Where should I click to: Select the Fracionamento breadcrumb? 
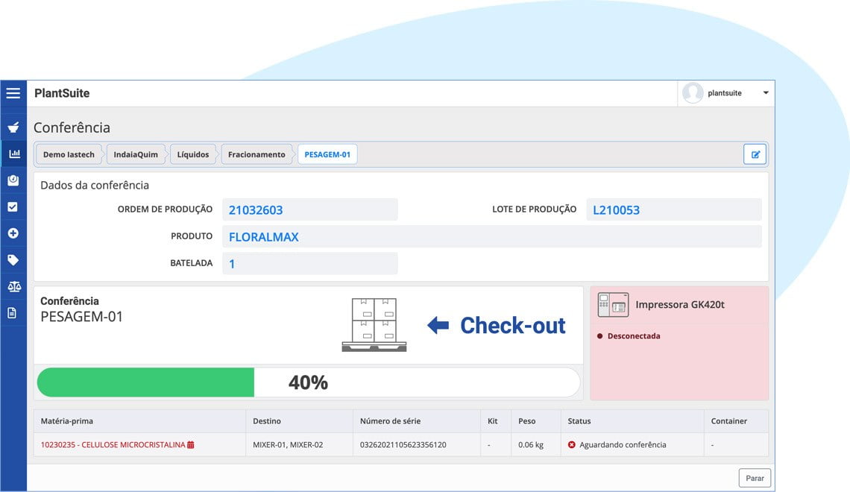click(256, 154)
